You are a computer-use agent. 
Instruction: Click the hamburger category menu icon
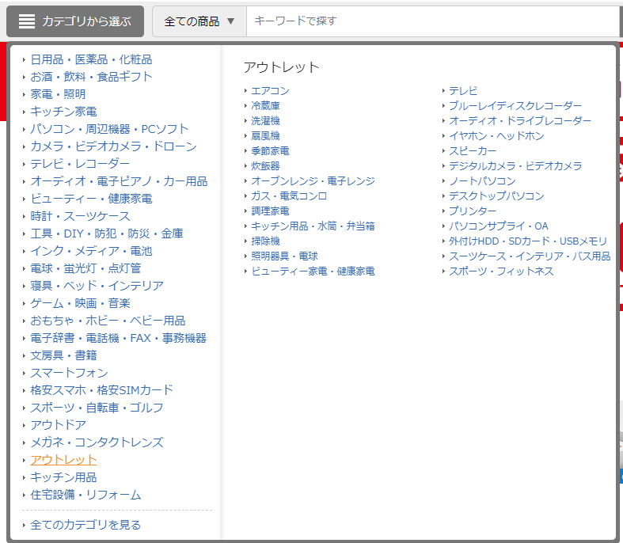[x=27, y=21]
